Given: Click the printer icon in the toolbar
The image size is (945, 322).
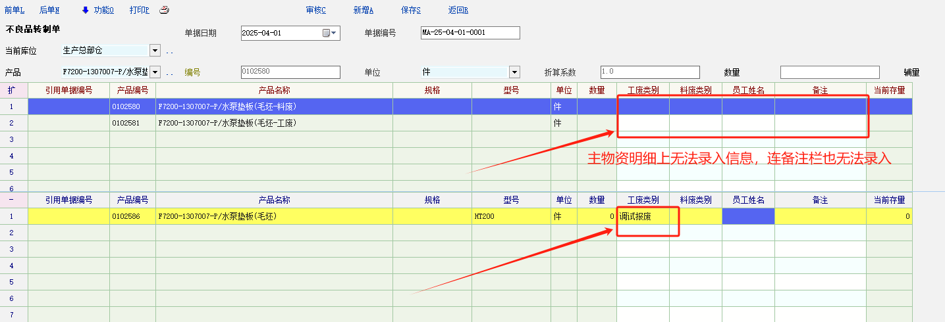Looking at the screenshot, I should (x=165, y=10).
